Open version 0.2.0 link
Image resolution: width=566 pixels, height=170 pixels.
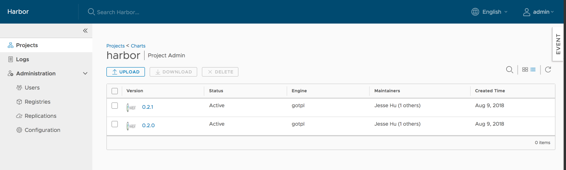click(148, 126)
